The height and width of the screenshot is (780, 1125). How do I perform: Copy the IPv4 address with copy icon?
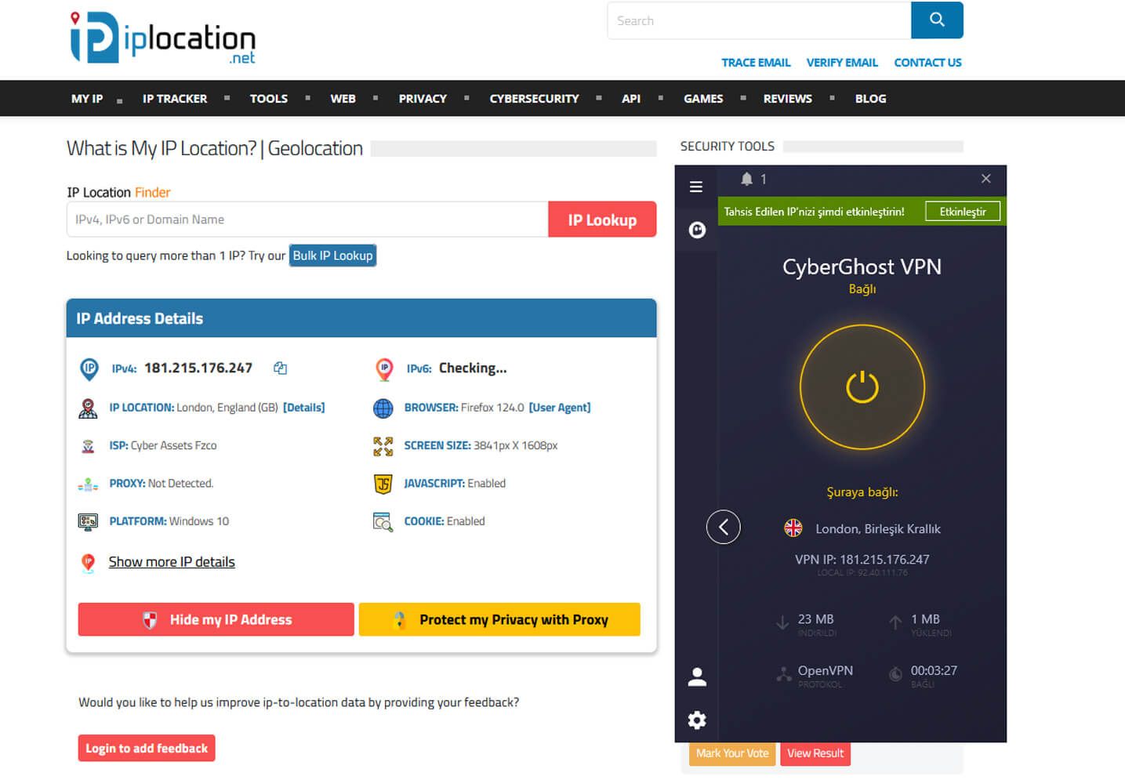click(280, 368)
